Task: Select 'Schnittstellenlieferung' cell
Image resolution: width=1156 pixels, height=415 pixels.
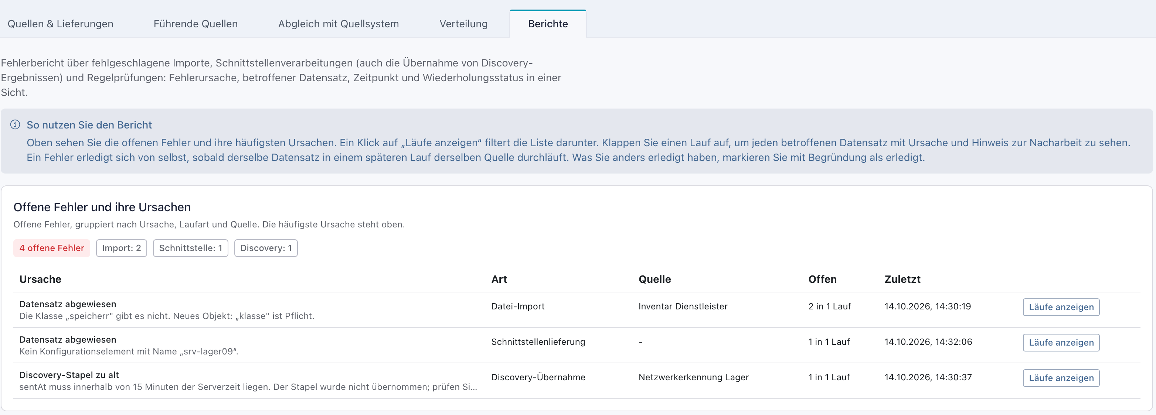Action: [x=538, y=342]
